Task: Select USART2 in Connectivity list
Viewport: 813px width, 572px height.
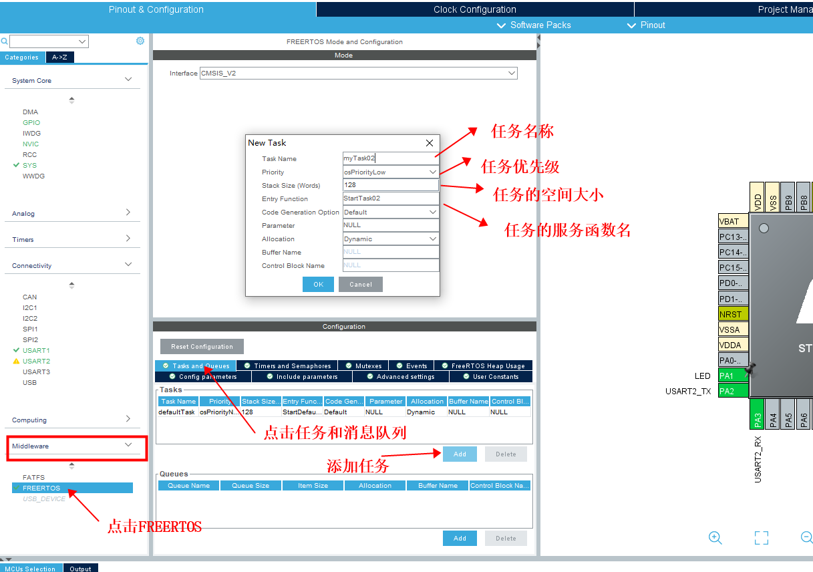Action: [x=36, y=361]
